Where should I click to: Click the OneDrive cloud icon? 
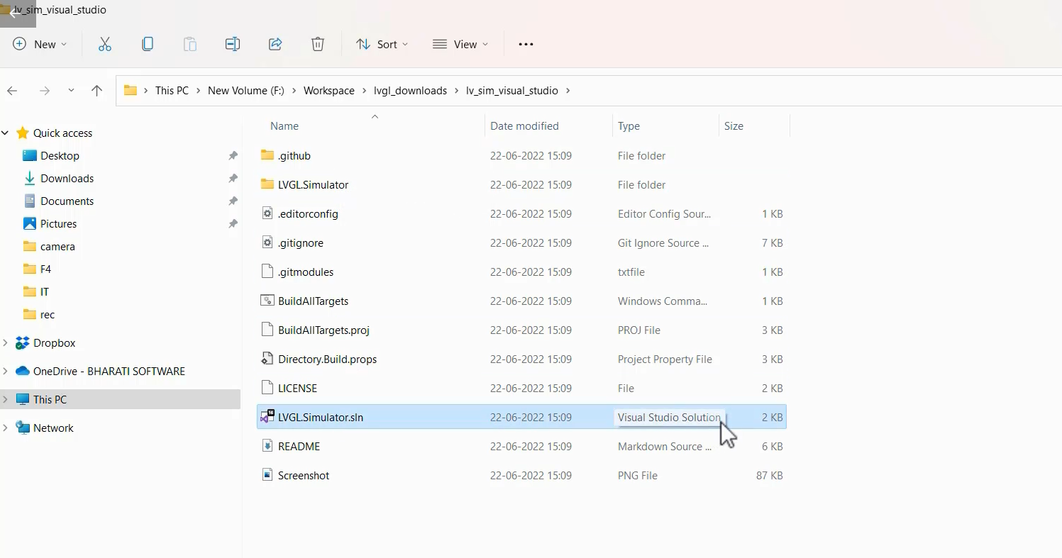pos(23,371)
